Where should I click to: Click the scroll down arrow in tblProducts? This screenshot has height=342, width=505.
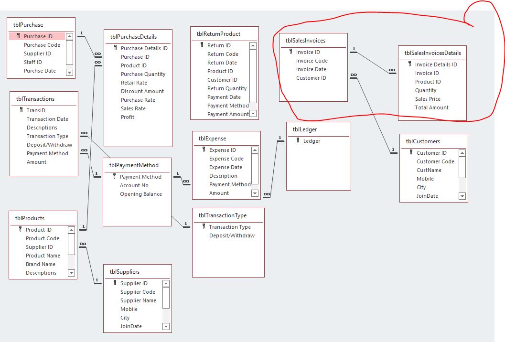[72, 273]
